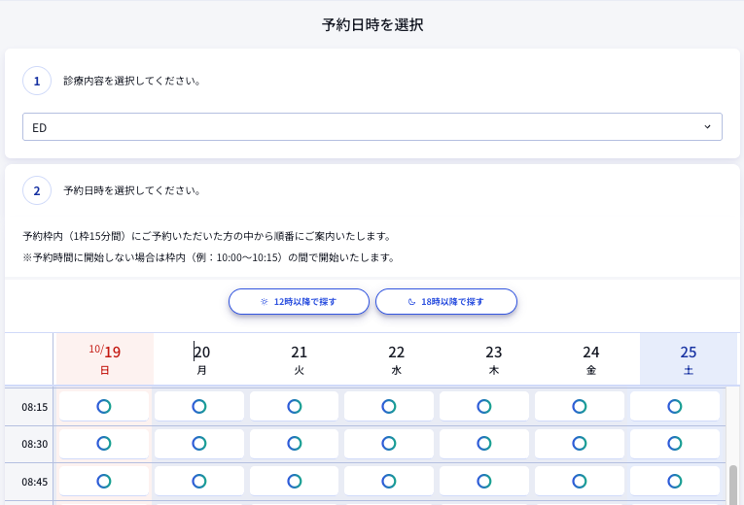Screen dimensions: 744x505
Task: Pick 08:30 availability circle on Wednesday 22
Action: tap(389, 443)
